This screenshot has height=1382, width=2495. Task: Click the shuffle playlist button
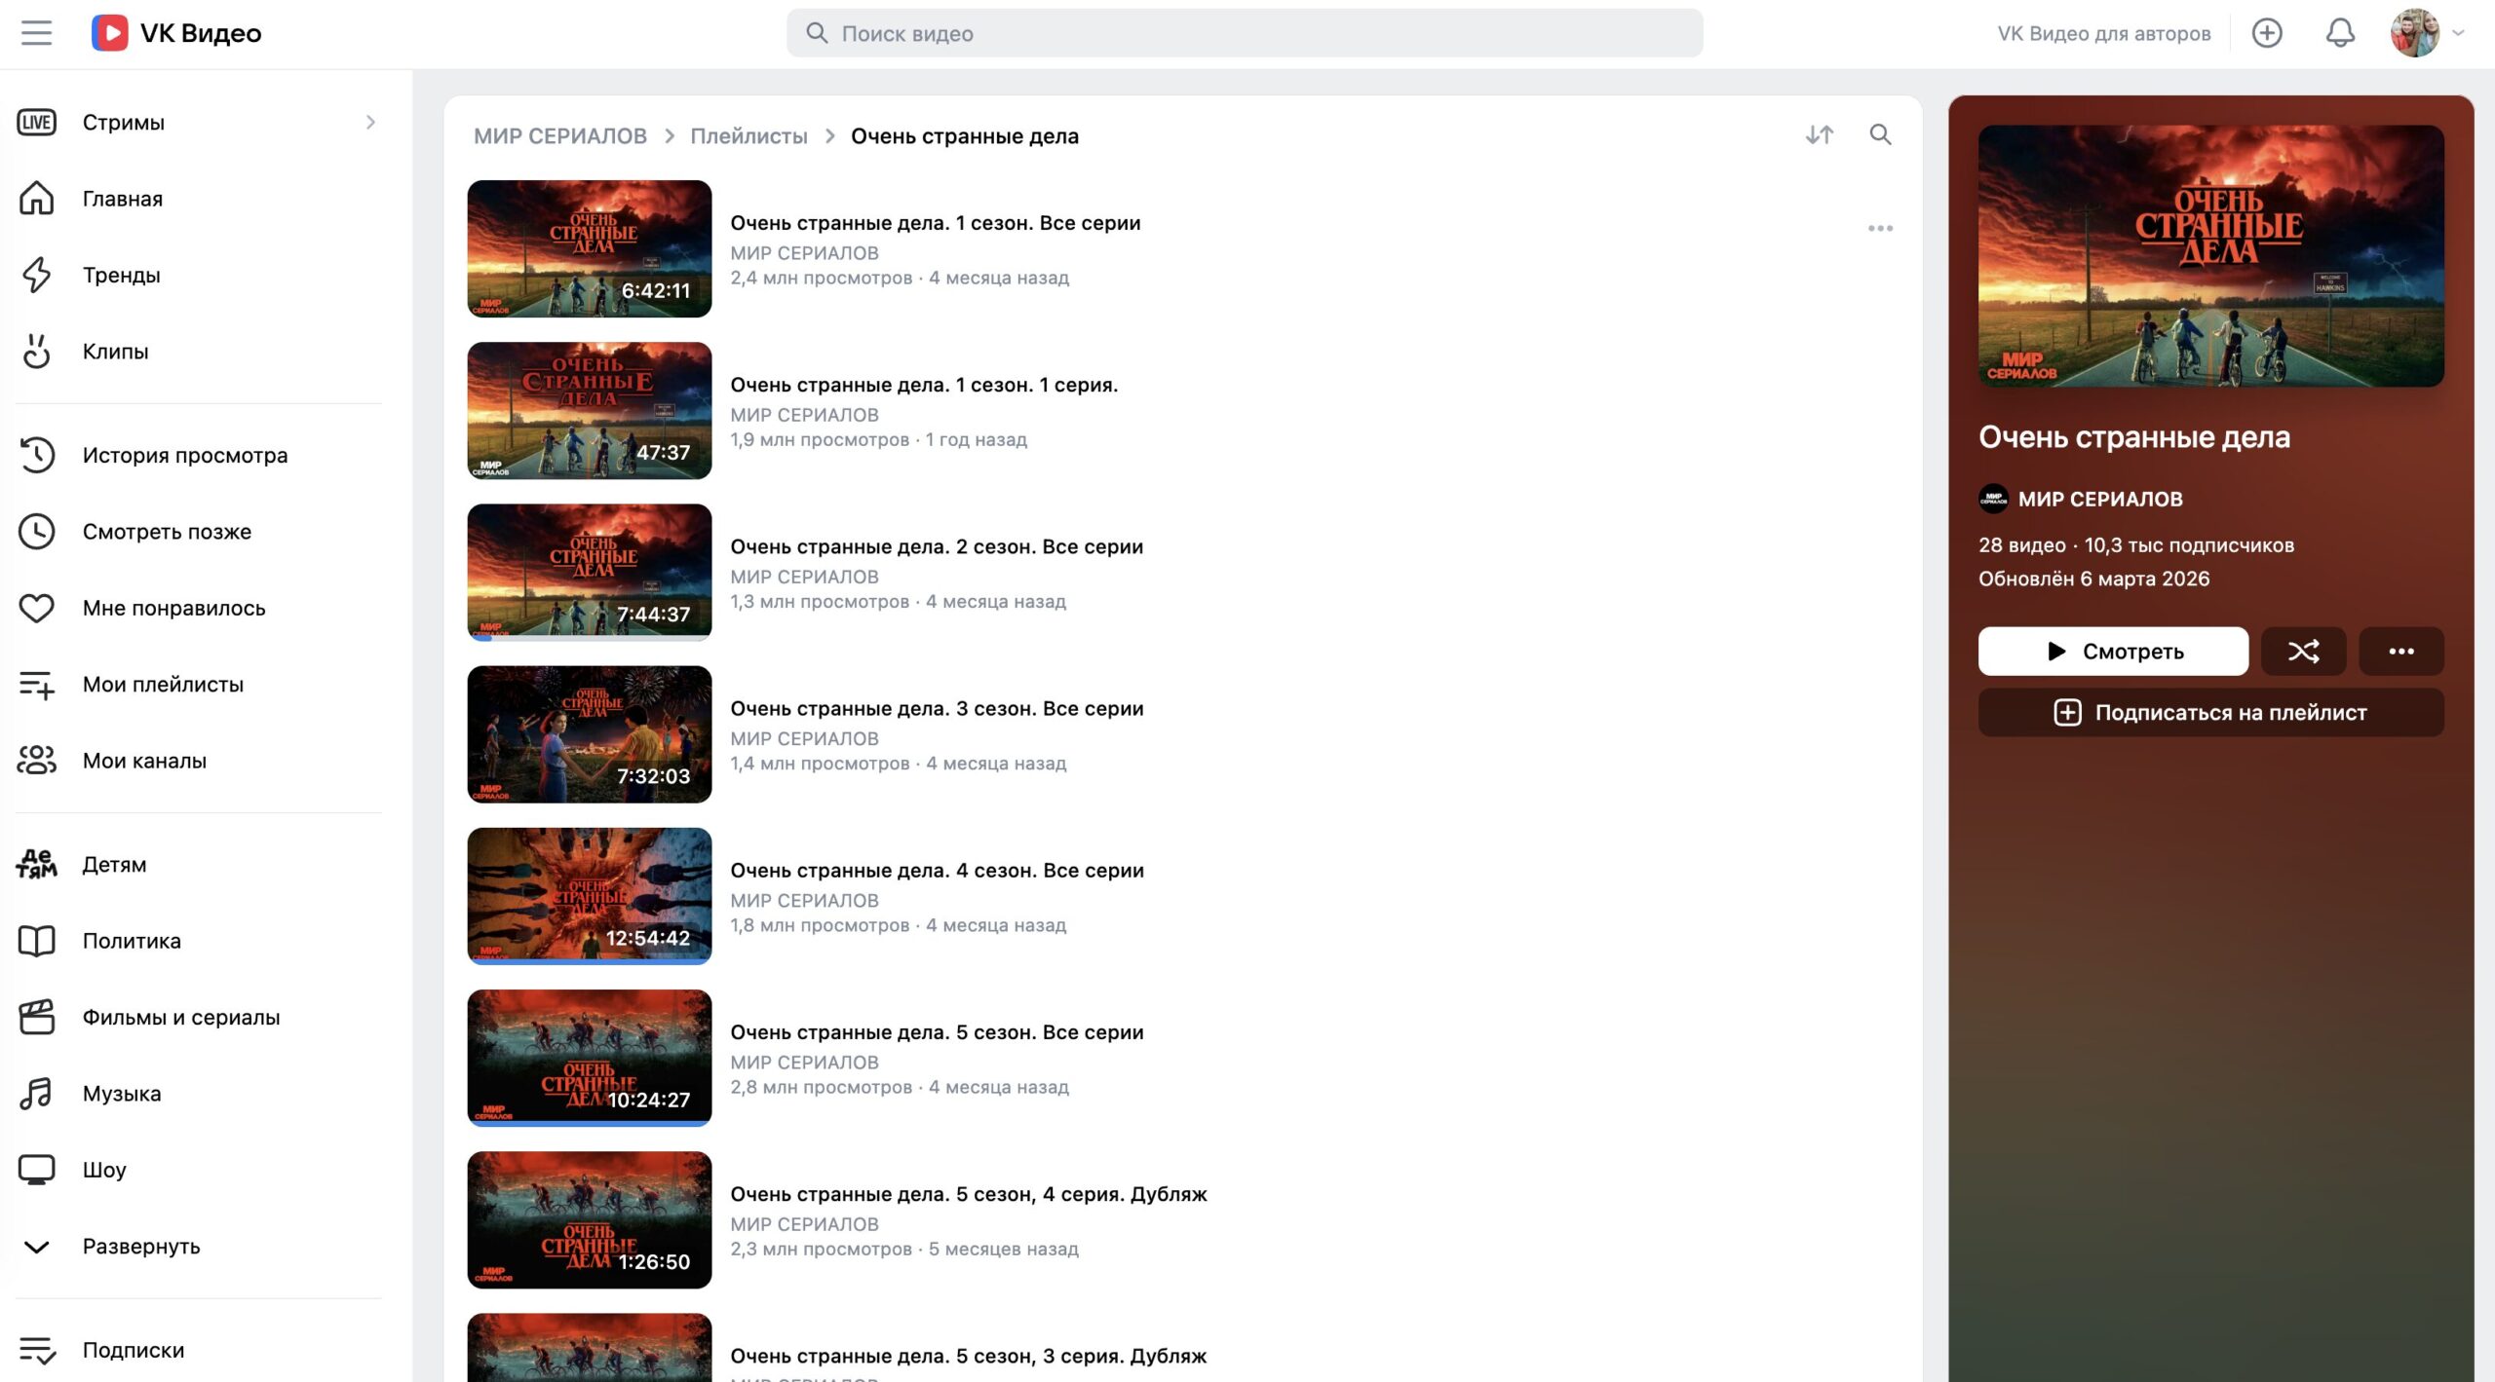(x=2303, y=651)
